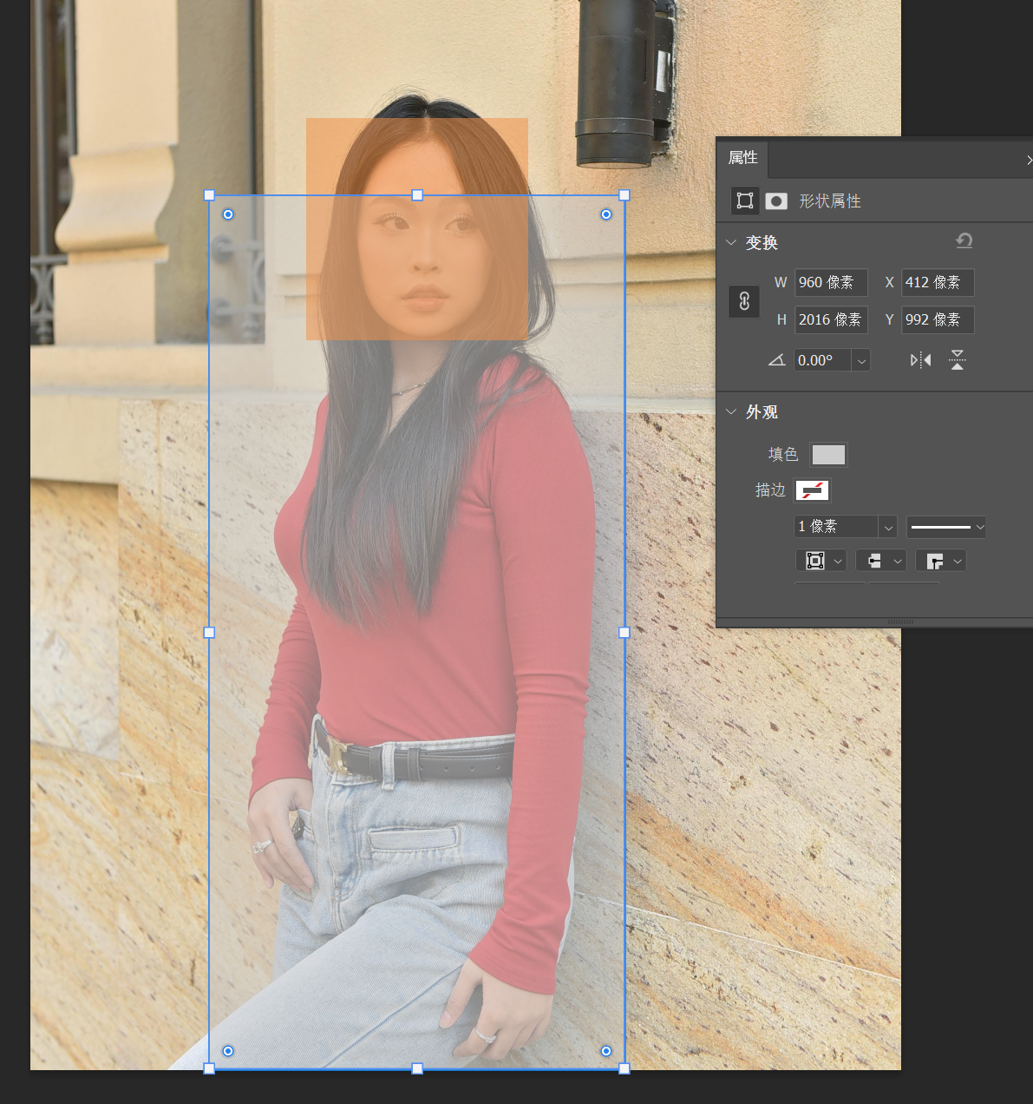Collapse the 变换 section
Image resolution: width=1033 pixels, height=1104 pixels.
(731, 243)
